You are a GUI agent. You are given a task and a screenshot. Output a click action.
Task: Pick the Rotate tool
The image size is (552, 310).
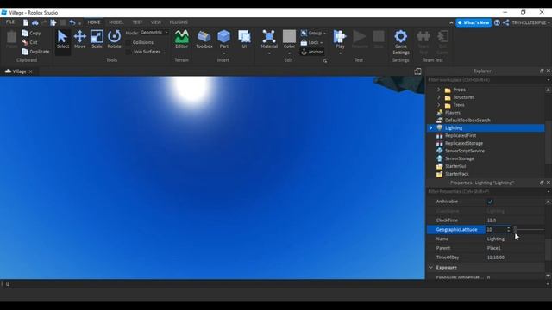(x=114, y=40)
